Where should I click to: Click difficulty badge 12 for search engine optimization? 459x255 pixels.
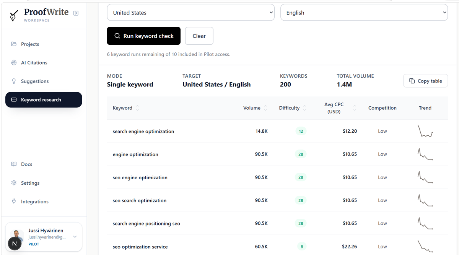point(301,131)
